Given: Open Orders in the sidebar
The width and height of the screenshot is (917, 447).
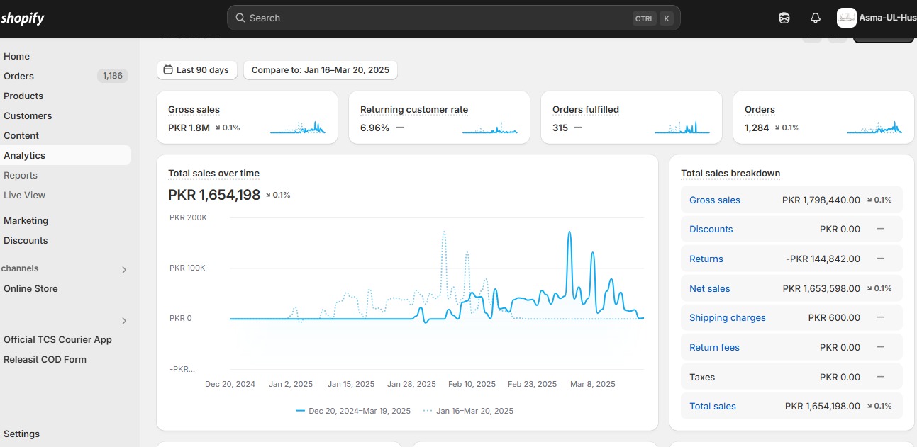Looking at the screenshot, I should [19, 76].
